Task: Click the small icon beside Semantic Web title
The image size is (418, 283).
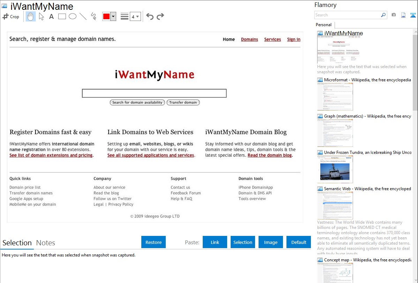Action: (320, 189)
